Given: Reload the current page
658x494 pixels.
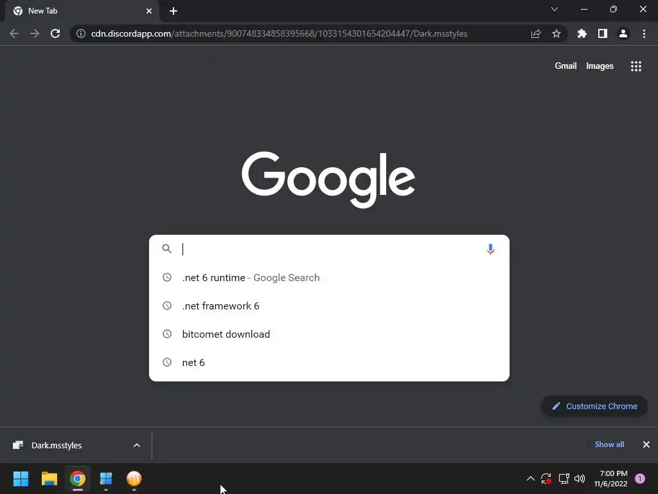Looking at the screenshot, I should 55,33.
